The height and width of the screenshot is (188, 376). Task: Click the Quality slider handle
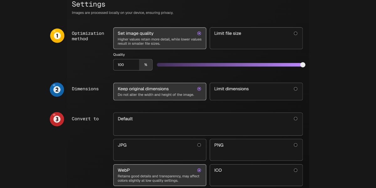coord(303,65)
